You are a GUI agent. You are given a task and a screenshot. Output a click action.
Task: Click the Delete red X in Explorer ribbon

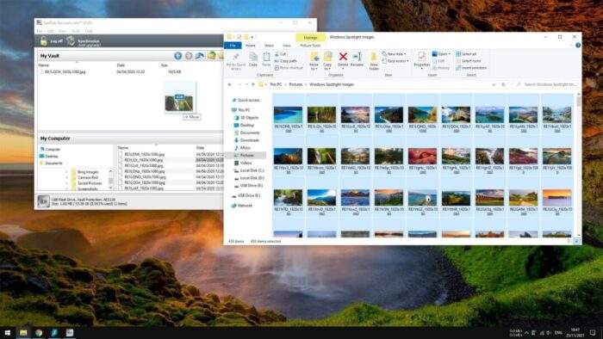tap(343, 57)
